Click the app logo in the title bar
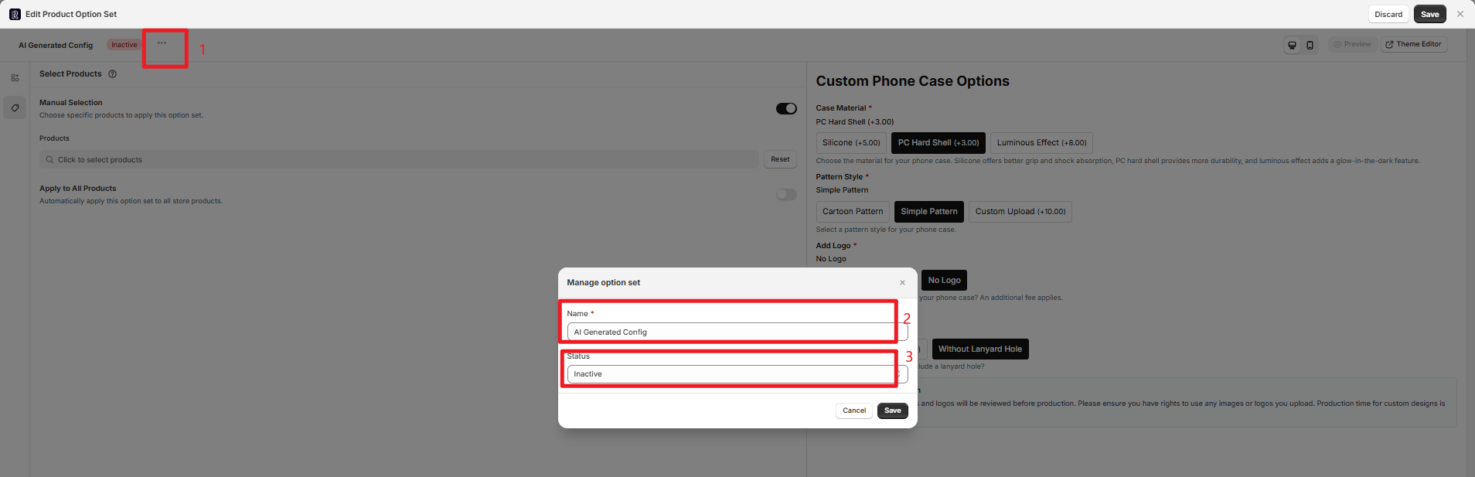The image size is (1475, 477). coord(15,14)
